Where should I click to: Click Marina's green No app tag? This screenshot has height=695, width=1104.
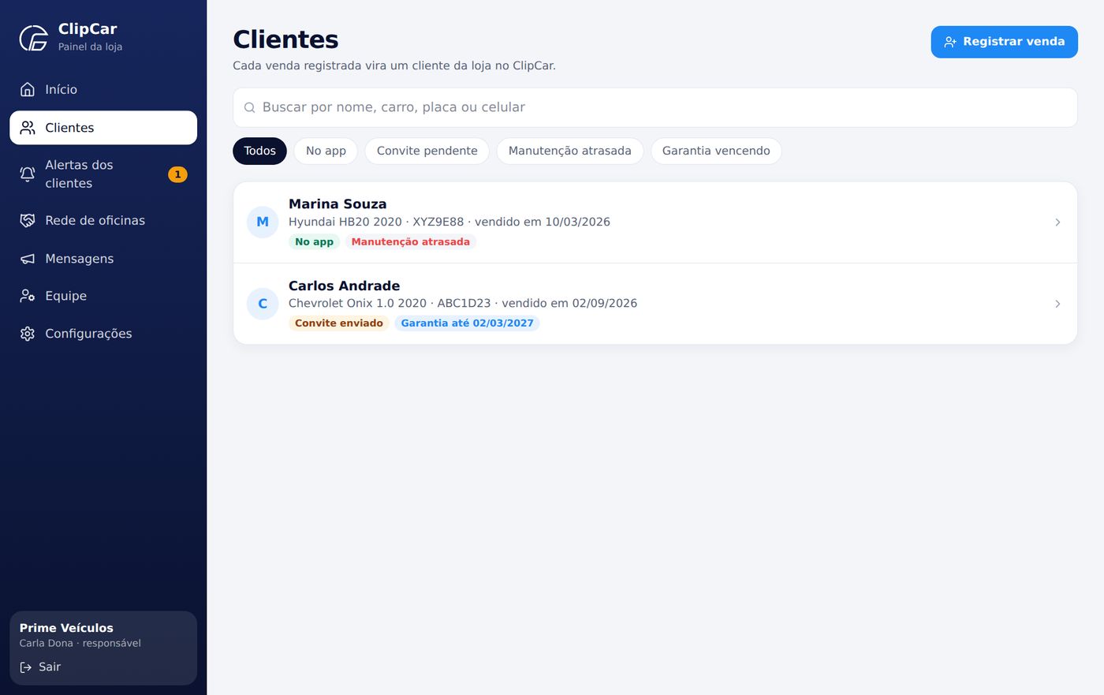tap(314, 242)
